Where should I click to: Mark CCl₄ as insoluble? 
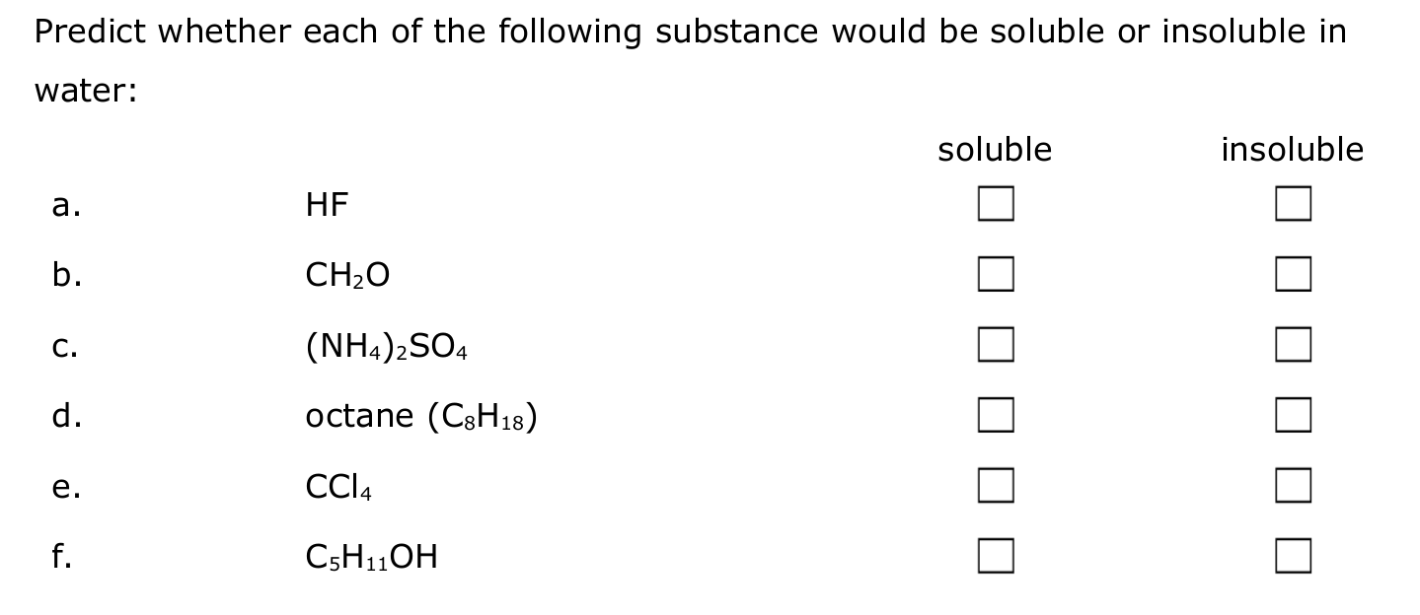tap(1293, 485)
